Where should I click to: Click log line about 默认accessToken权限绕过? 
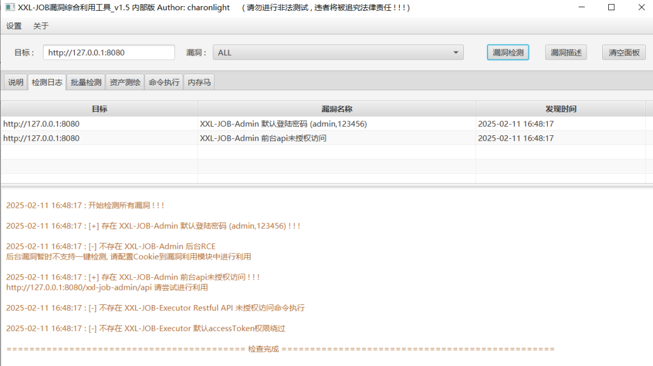146,328
